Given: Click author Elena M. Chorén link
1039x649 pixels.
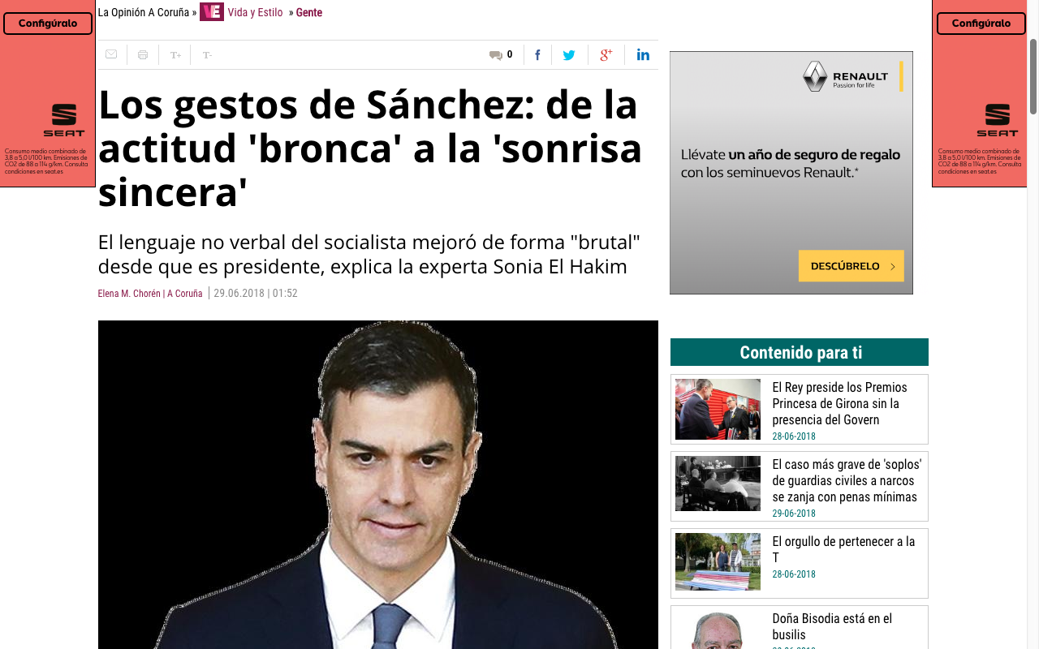Looking at the screenshot, I should 129,294.
